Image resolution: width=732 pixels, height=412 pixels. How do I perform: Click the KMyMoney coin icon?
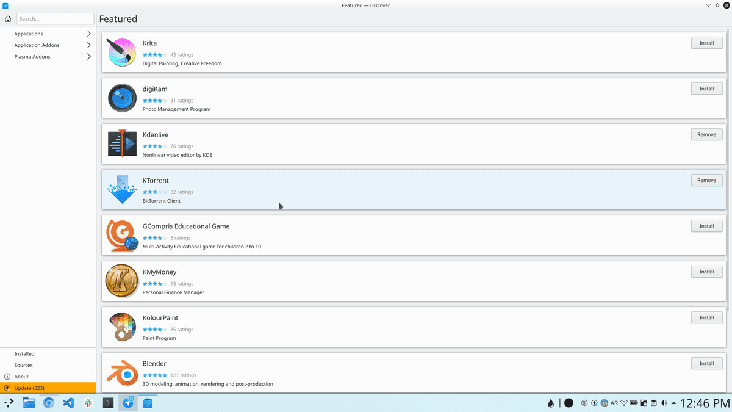point(122,281)
